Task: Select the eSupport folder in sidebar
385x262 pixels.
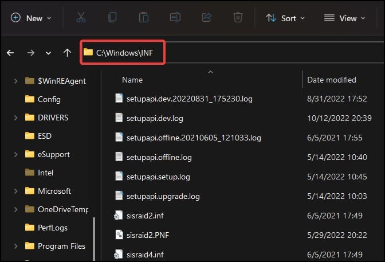Action: (54, 154)
